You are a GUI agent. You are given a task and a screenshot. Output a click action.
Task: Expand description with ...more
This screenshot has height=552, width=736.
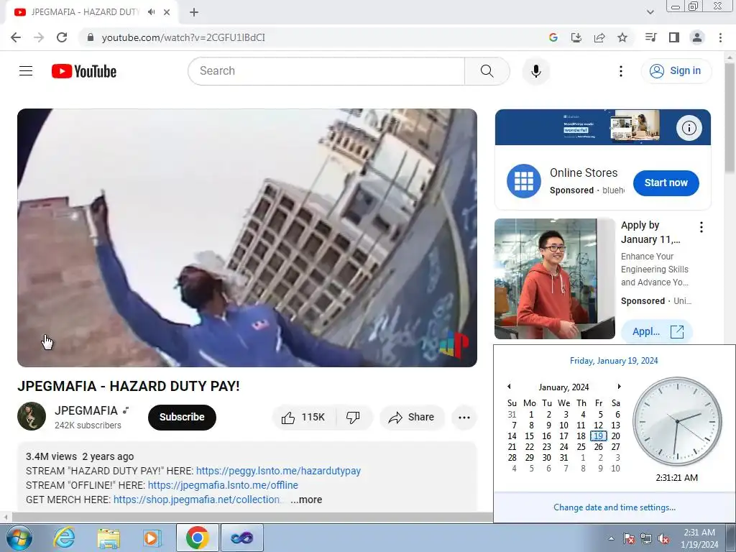306,500
